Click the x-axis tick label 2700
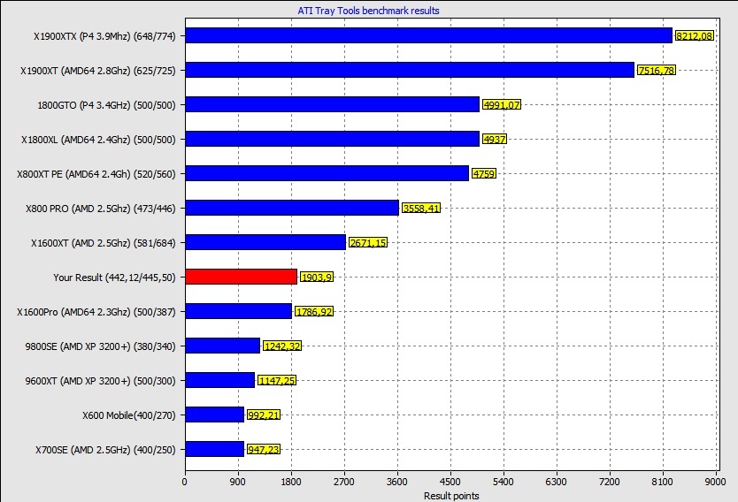 click(x=344, y=482)
